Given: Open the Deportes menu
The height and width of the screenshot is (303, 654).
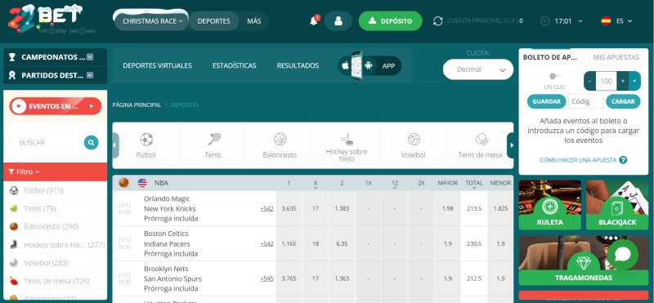Looking at the screenshot, I should (213, 21).
